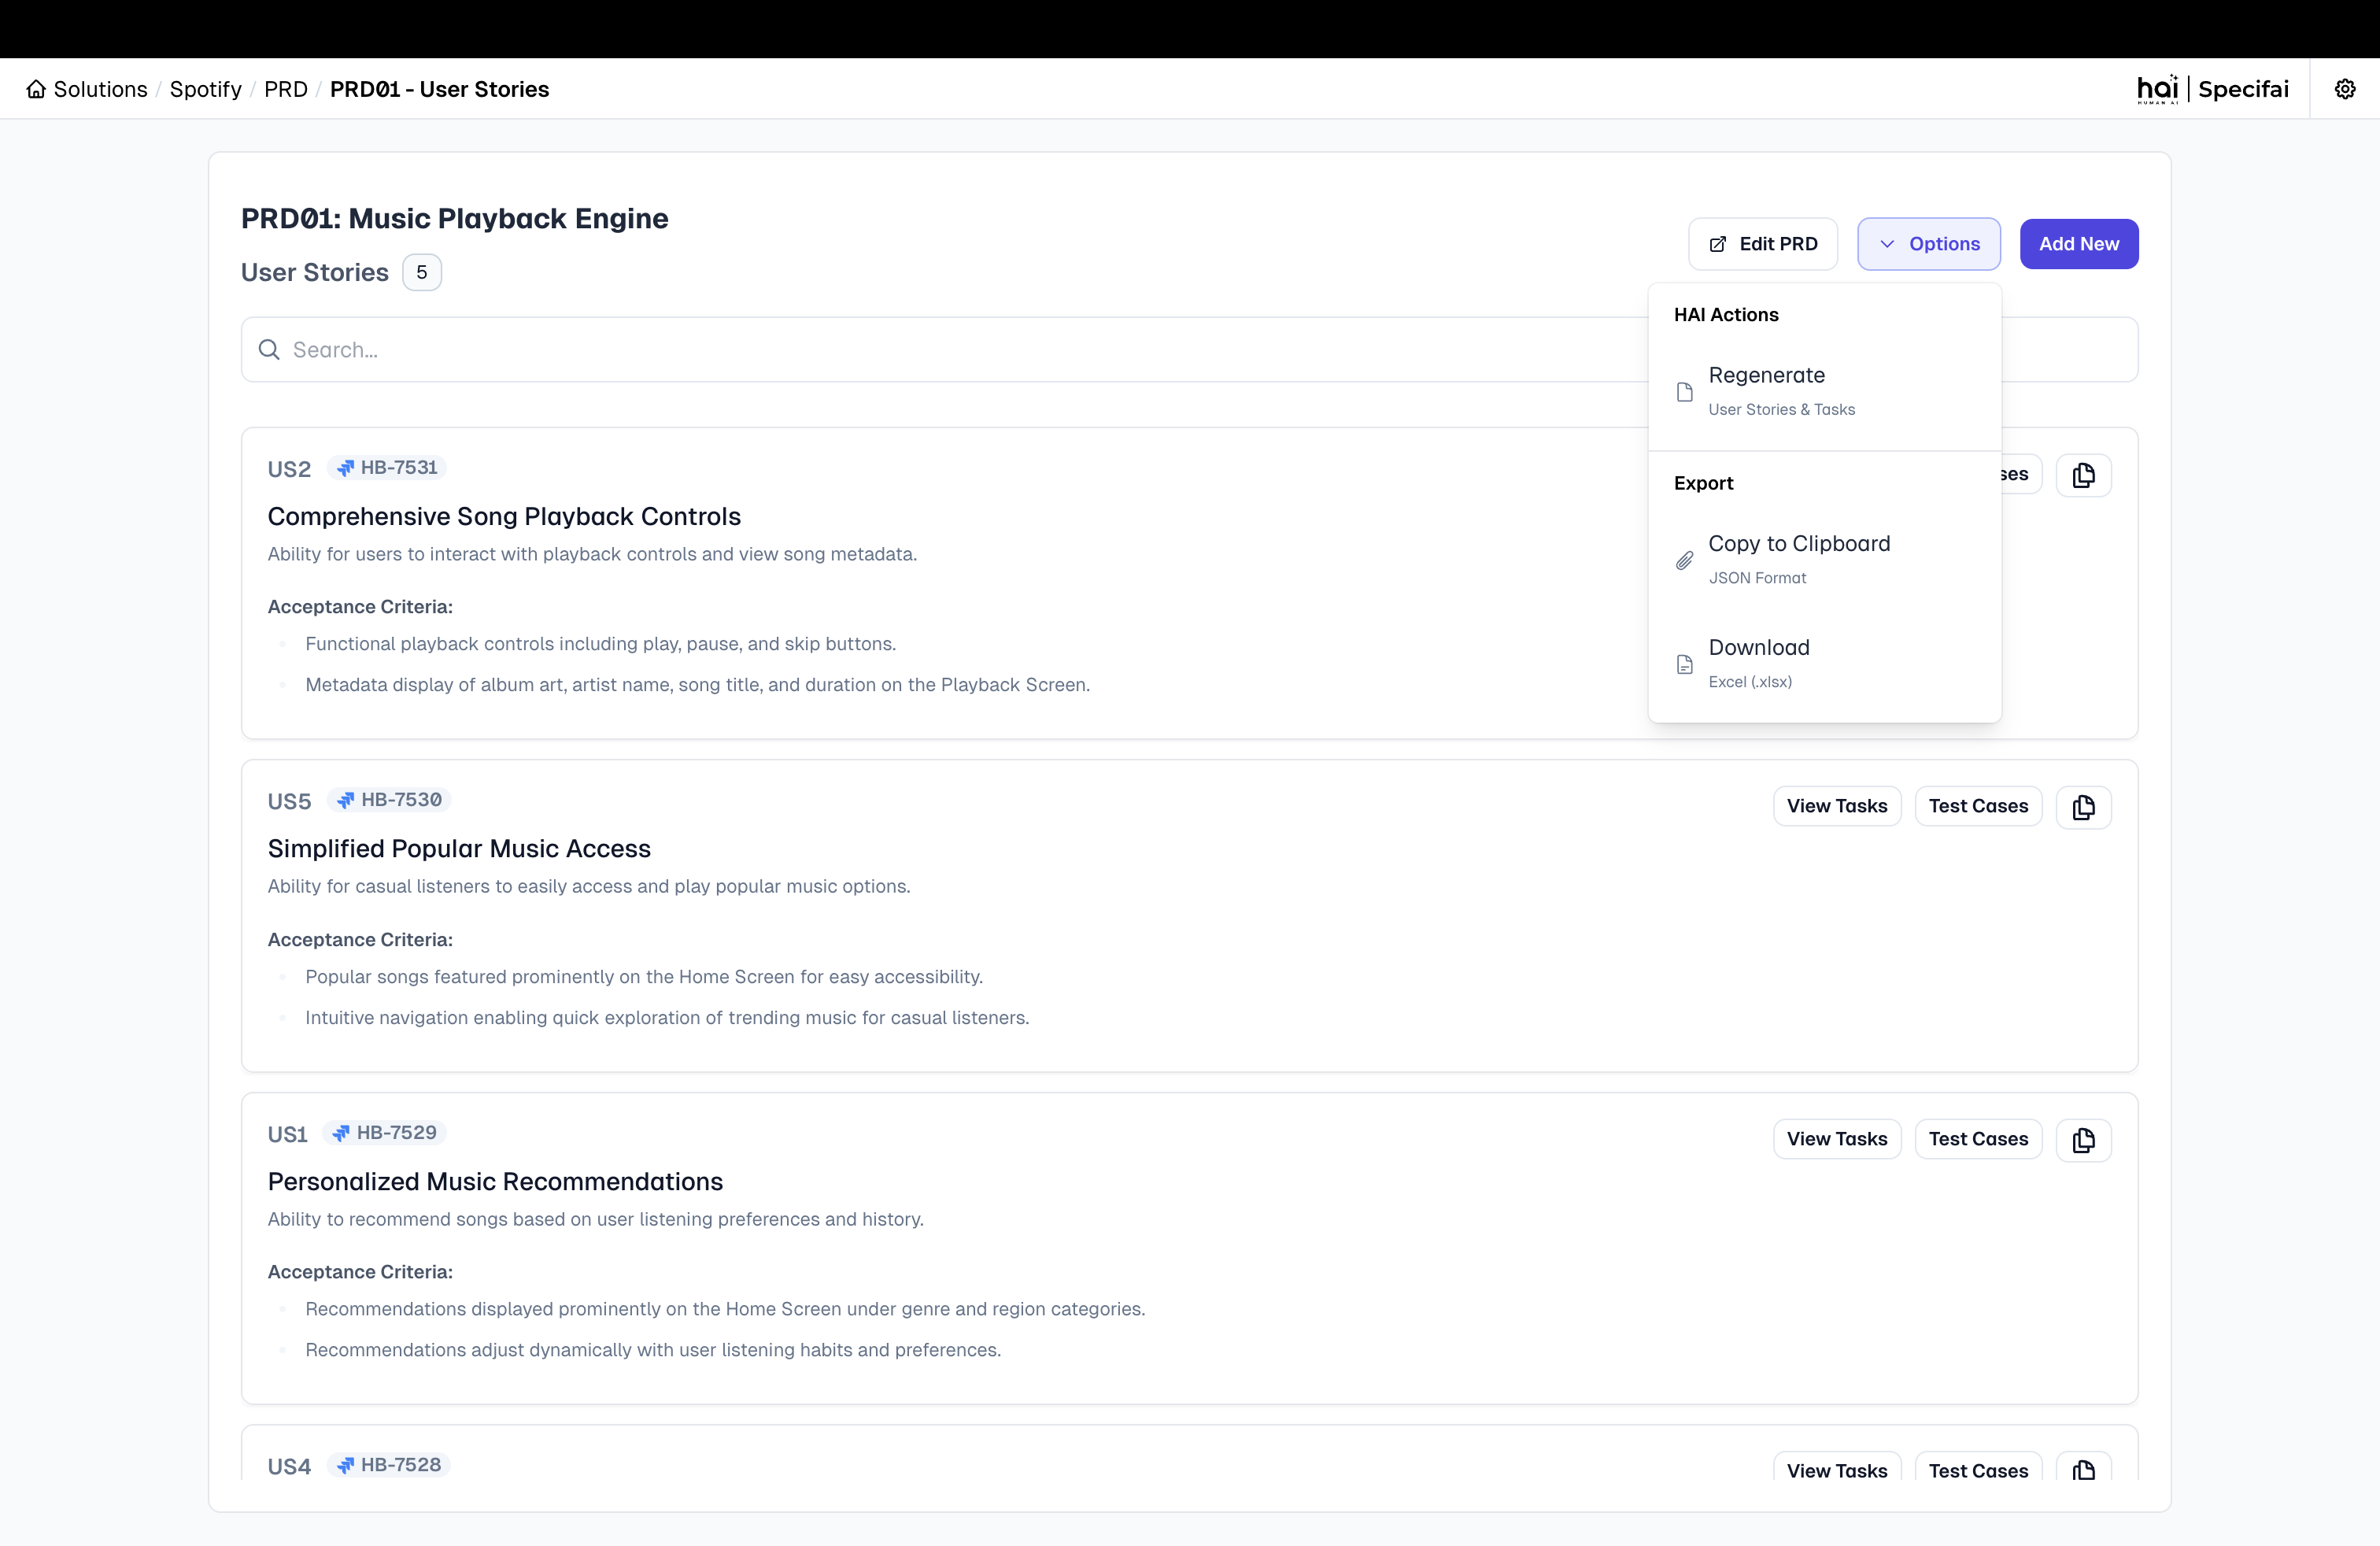Click the external-link icon on Edit PRD
2380x1546 pixels.
coord(1717,244)
